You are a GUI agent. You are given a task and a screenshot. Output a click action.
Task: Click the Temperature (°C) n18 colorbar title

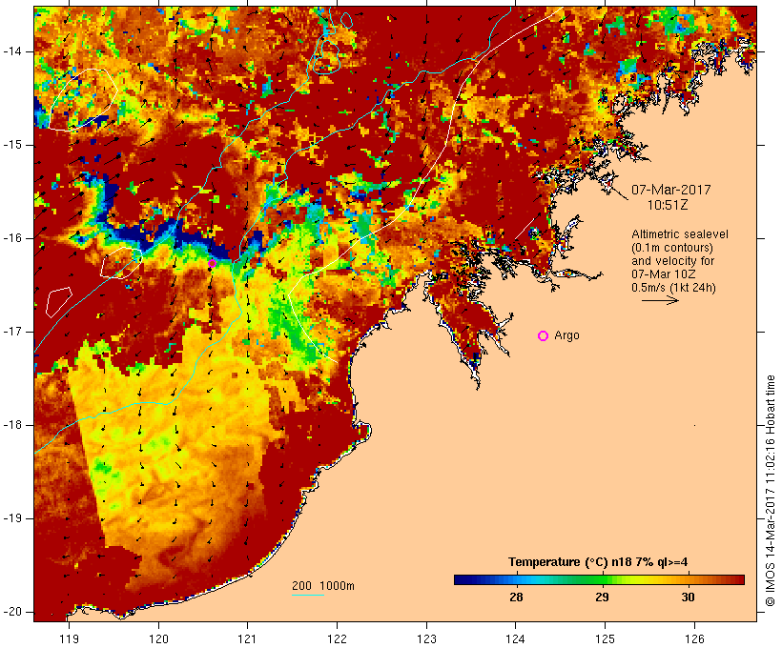click(598, 562)
